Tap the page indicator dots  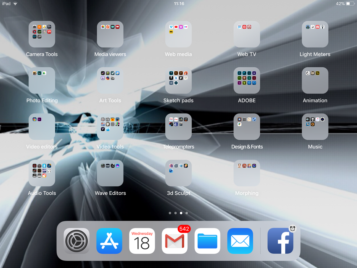pyautogui.click(x=178, y=213)
